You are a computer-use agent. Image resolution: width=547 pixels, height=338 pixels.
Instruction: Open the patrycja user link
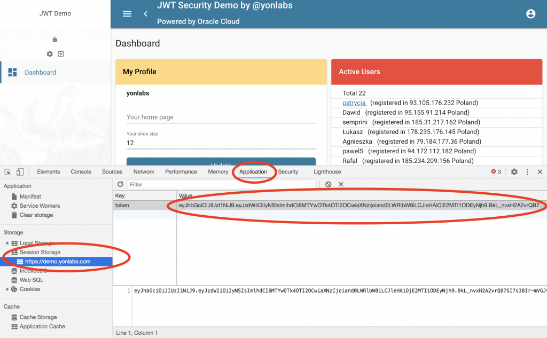point(354,103)
